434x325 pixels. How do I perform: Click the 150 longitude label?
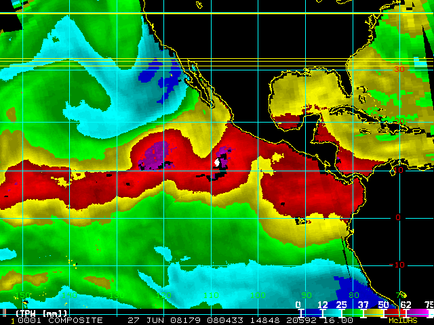coord(22,295)
